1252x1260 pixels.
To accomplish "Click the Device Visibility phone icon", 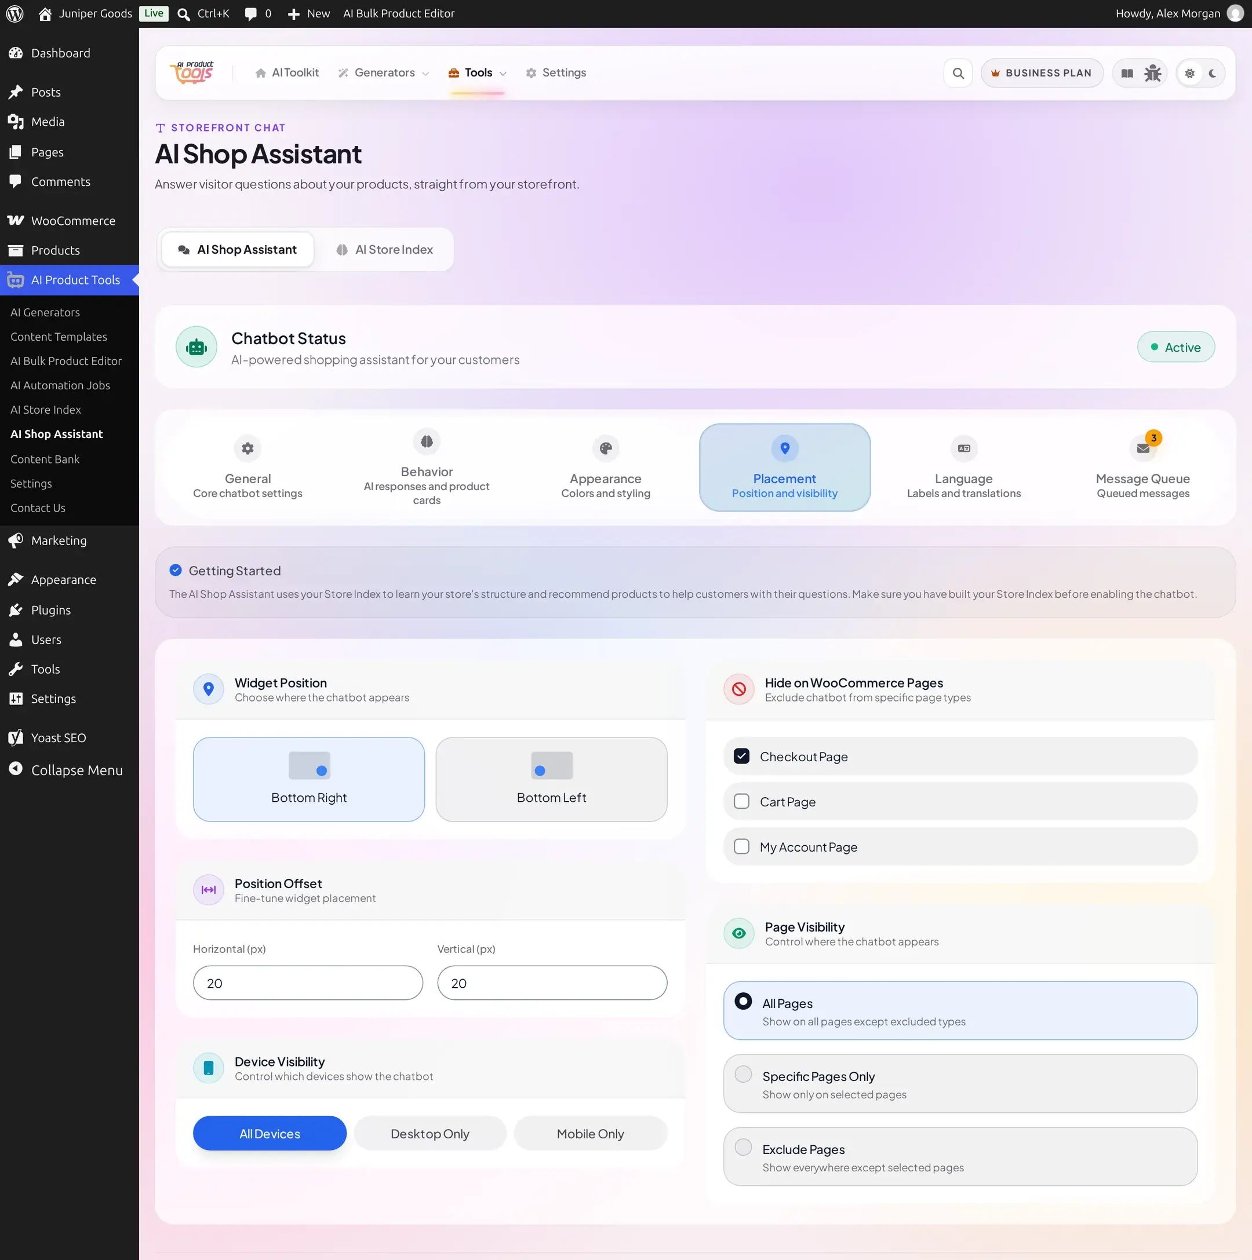I will (x=209, y=1068).
